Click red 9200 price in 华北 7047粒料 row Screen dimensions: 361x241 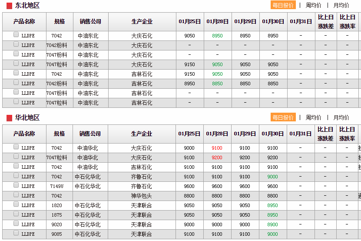(217, 158)
